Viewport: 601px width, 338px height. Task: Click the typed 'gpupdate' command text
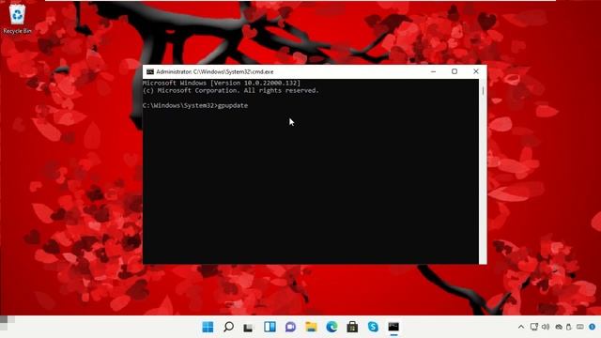(233, 105)
